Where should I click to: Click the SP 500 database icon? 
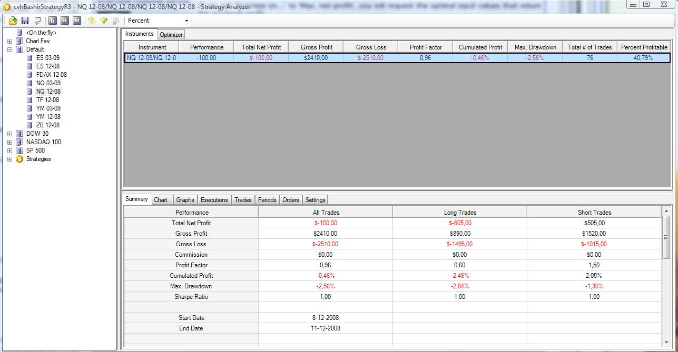click(19, 150)
